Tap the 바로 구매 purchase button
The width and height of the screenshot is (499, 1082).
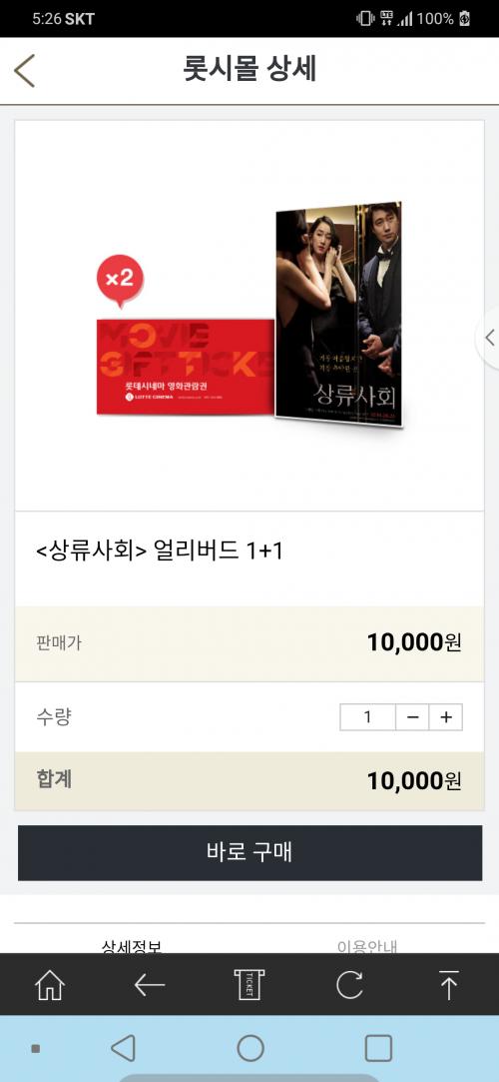tap(249, 852)
